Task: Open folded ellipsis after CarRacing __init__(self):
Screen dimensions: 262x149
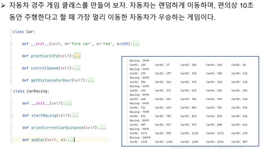Action: [x=69, y=103]
